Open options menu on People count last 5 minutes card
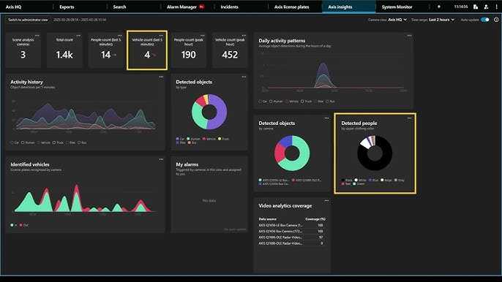This screenshot has height=282, width=502. pos(120,36)
